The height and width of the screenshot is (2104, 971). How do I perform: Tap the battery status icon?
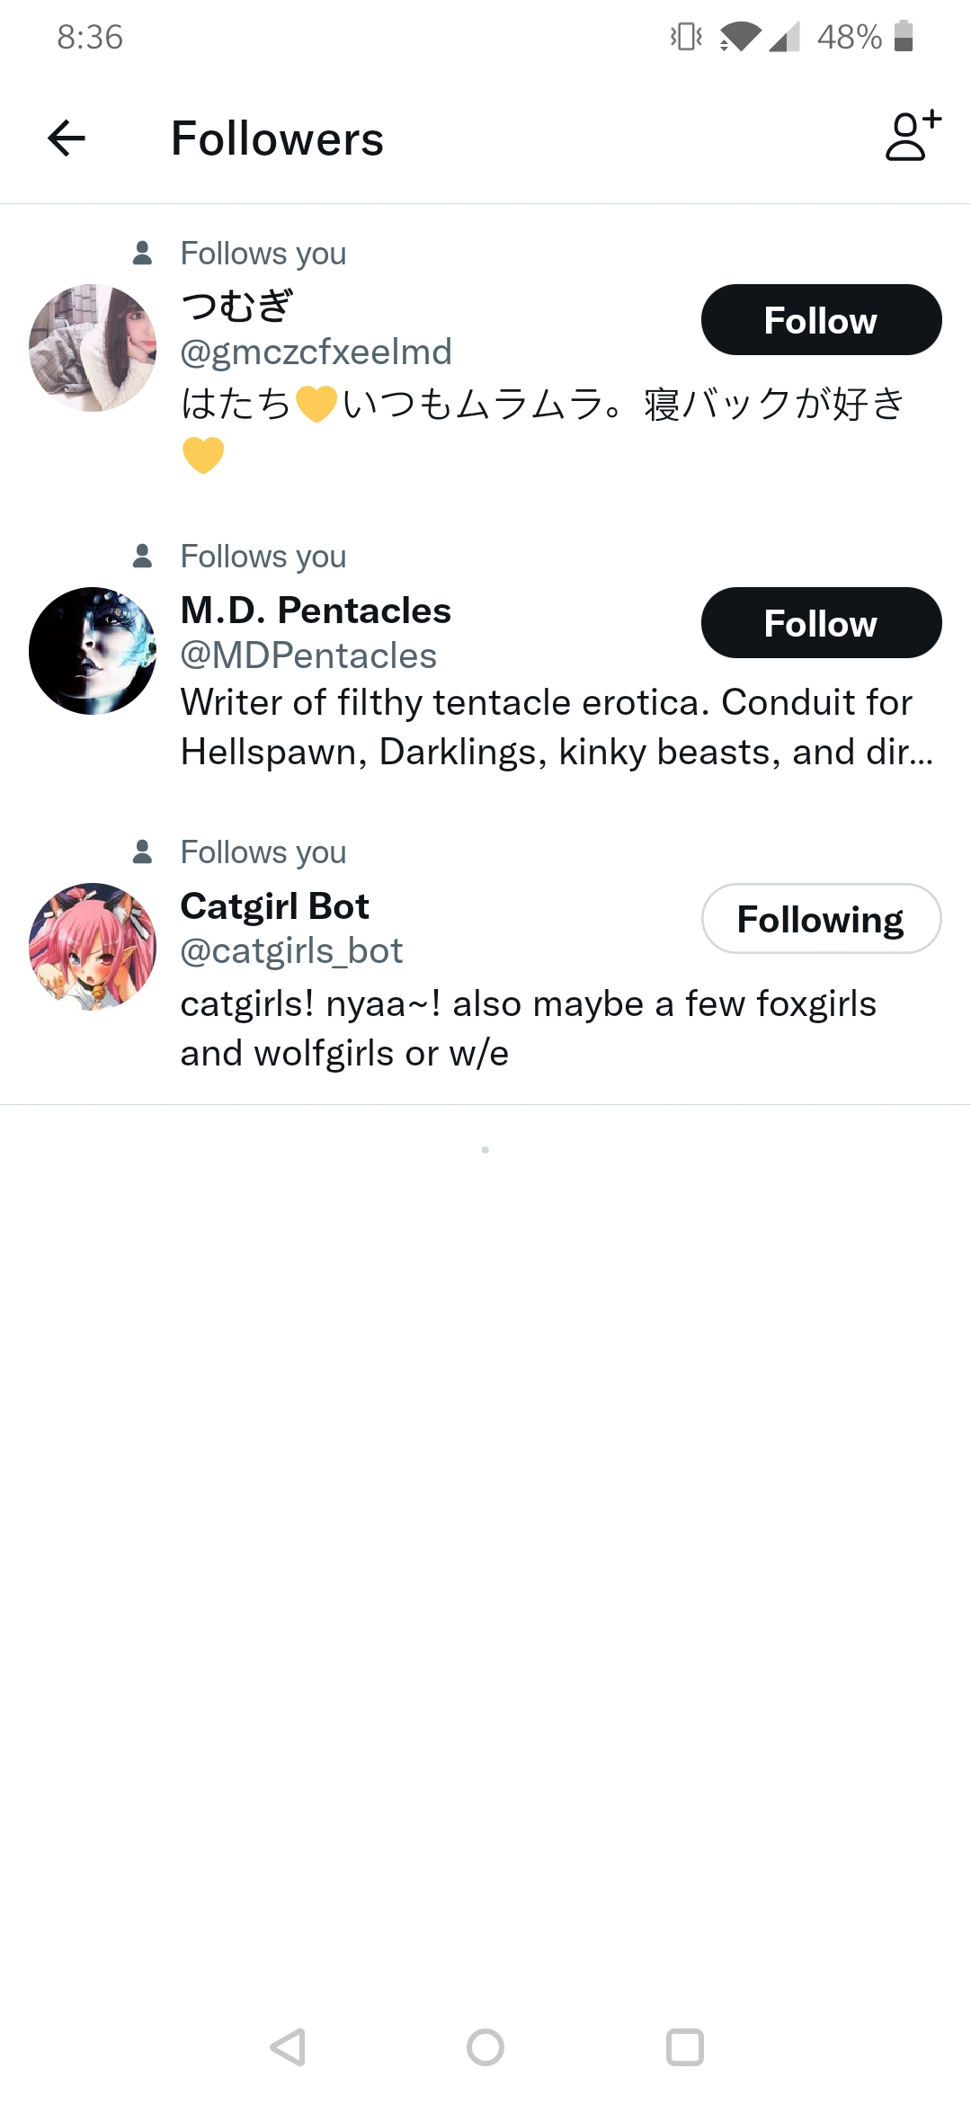904,37
